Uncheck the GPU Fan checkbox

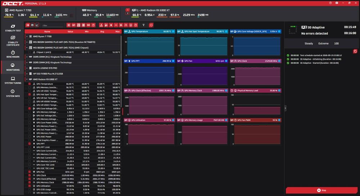point(30,171)
